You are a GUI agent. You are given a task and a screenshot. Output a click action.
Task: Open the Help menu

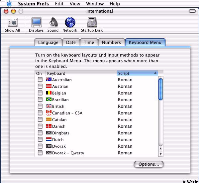pos(115,4)
